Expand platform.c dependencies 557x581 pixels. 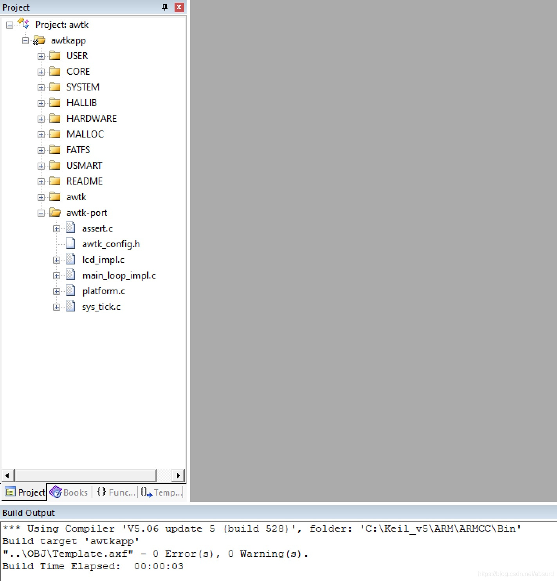(x=57, y=291)
